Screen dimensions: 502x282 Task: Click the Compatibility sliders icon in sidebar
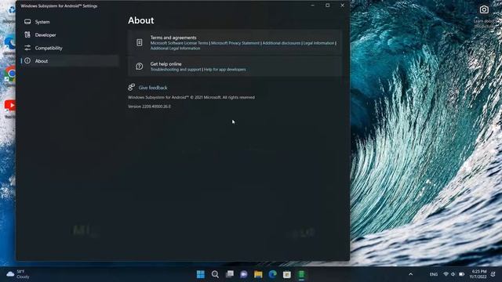click(x=27, y=48)
